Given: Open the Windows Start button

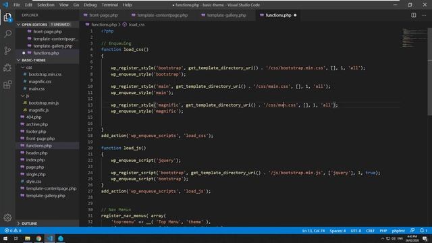Looking at the screenshot, I should 5,238.
